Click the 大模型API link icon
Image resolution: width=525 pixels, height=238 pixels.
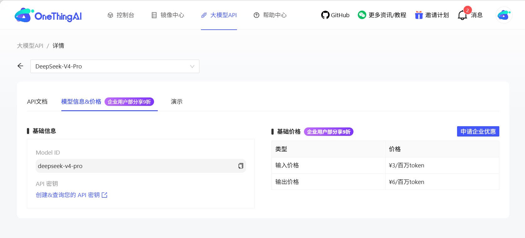[x=204, y=15]
